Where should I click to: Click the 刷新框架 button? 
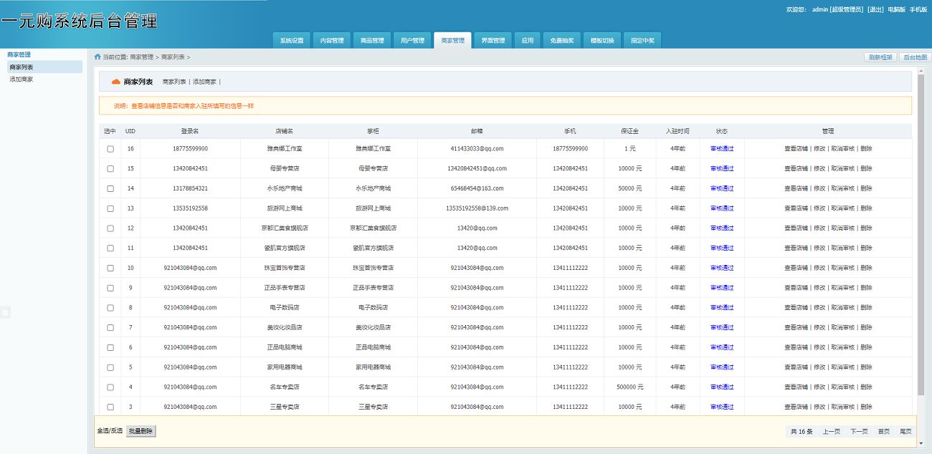coord(880,57)
